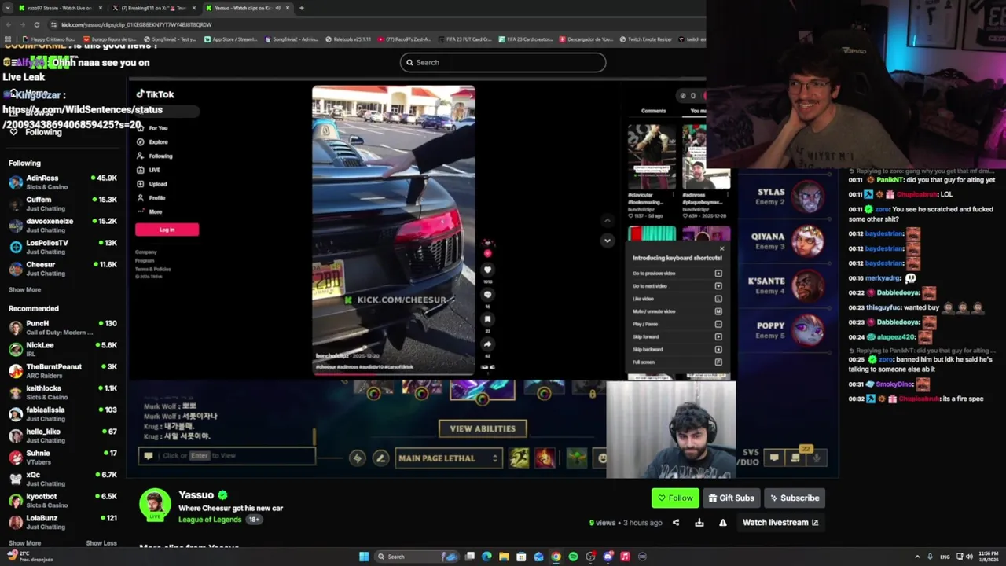Open the Windows Start menu
The height and width of the screenshot is (566, 1006).
(x=364, y=557)
